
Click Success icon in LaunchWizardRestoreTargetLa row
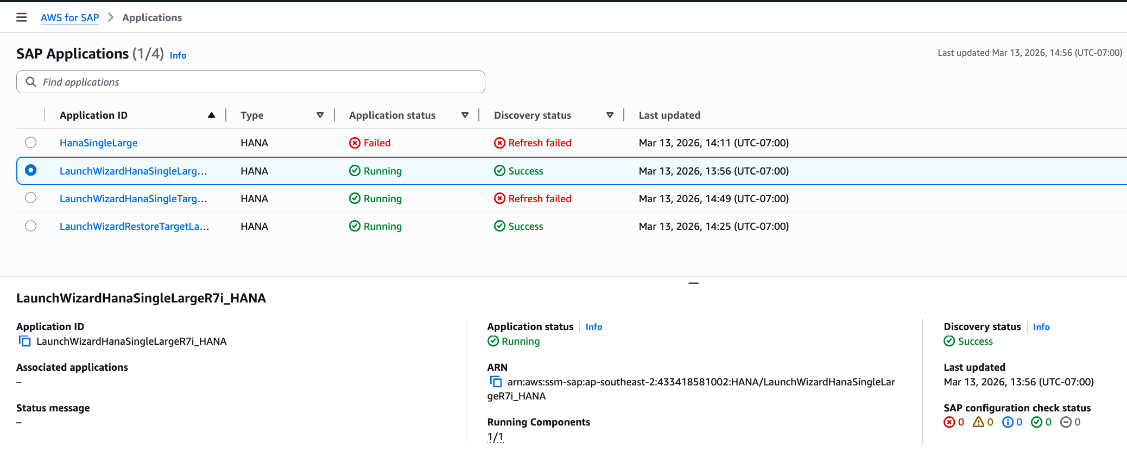[x=499, y=226]
